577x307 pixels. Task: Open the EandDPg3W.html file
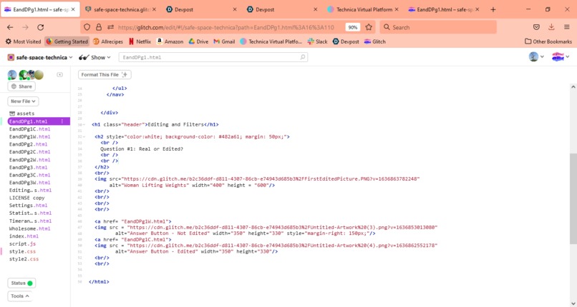tap(30, 183)
